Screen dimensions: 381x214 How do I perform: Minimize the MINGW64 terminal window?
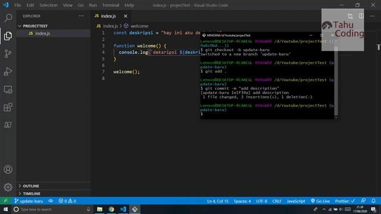tap(311, 35)
